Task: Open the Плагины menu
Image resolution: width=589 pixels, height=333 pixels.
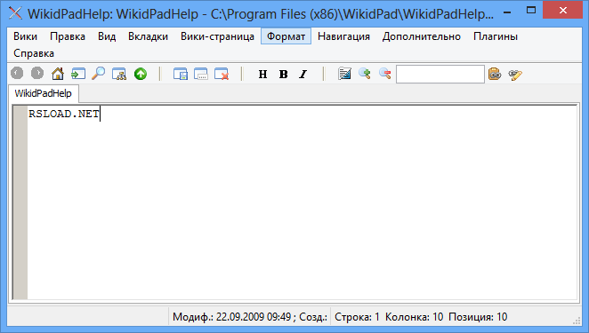Action: 496,36
